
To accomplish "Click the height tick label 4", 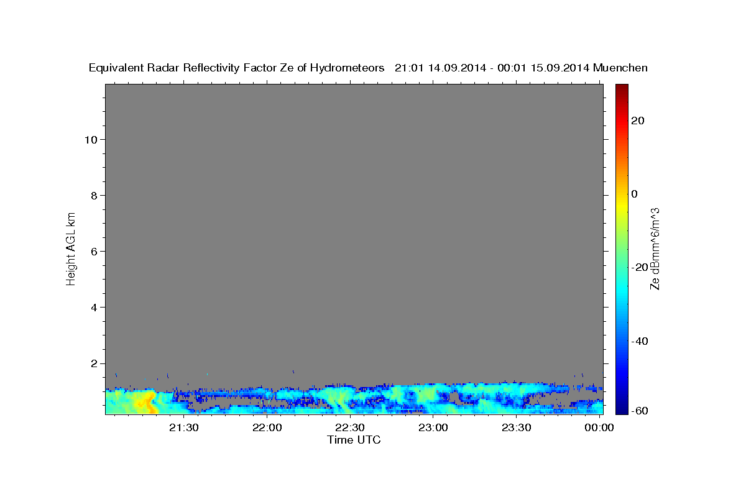I will click(x=94, y=307).
